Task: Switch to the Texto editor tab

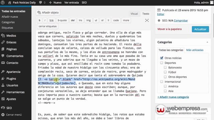Action: [x=146, y=14]
